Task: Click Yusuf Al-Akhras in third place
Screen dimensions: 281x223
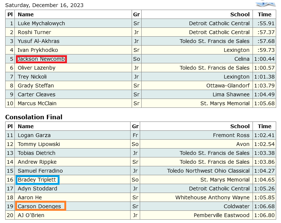Action: point(38,41)
